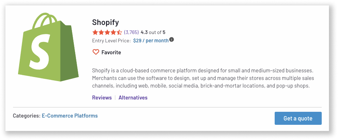Click the 4.3 out of 5 rating text
338x140 pixels.
point(153,33)
